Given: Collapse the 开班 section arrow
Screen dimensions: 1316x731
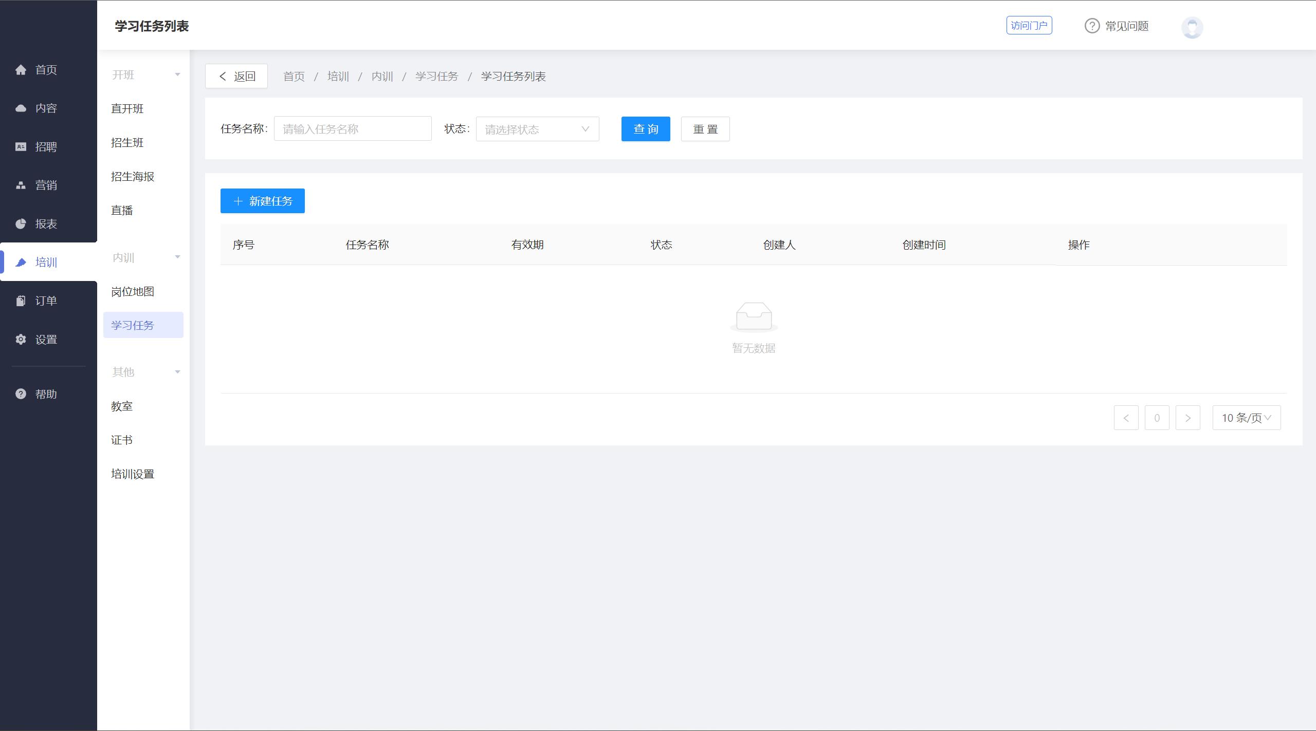Looking at the screenshot, I should click(177, 75).
